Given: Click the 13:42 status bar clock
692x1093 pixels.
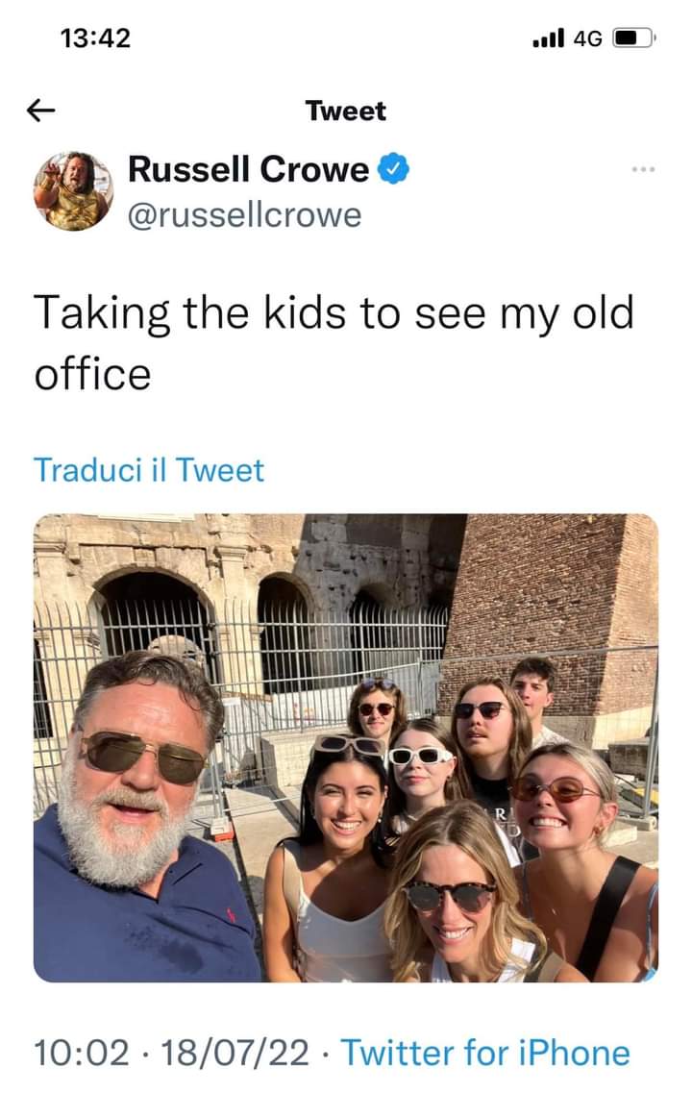Looking at the screenshot, I should pos(94,38).
